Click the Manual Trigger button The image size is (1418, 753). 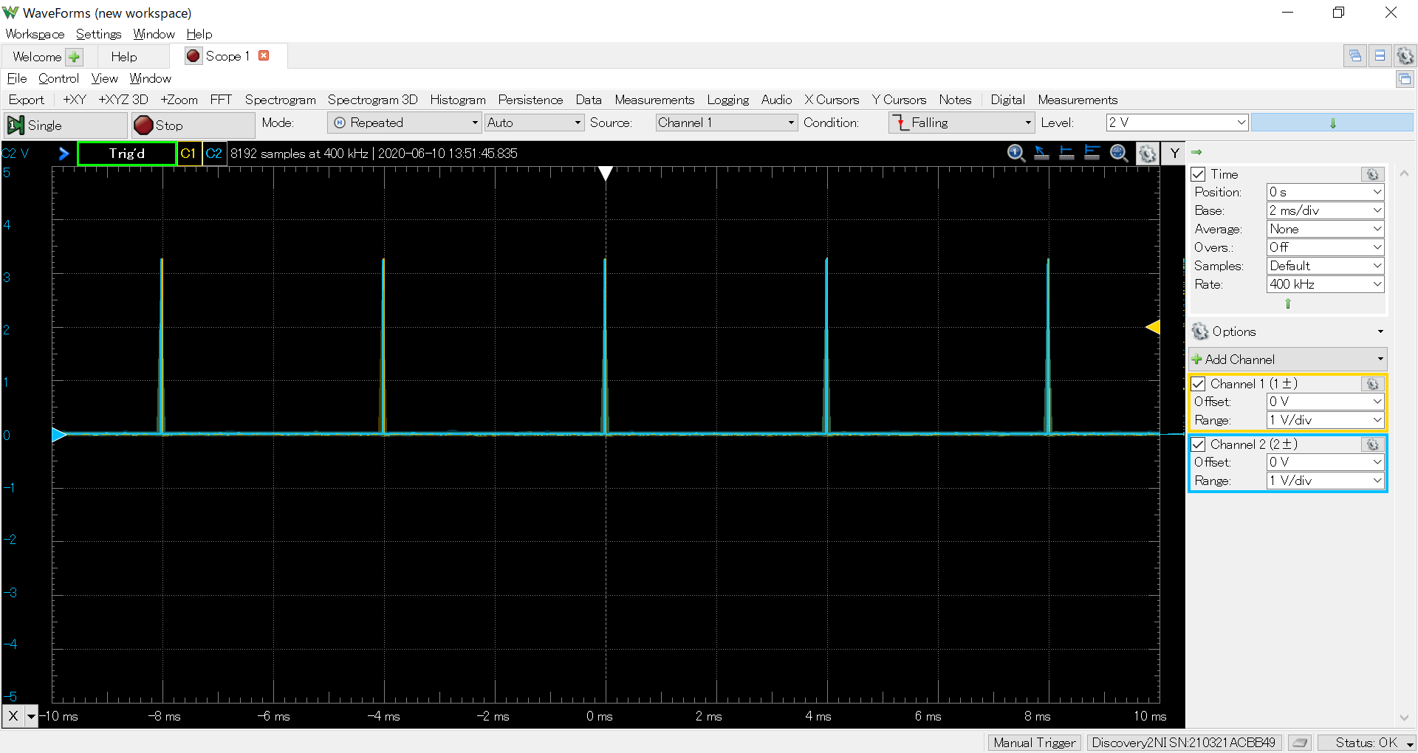click(1034, 743)
